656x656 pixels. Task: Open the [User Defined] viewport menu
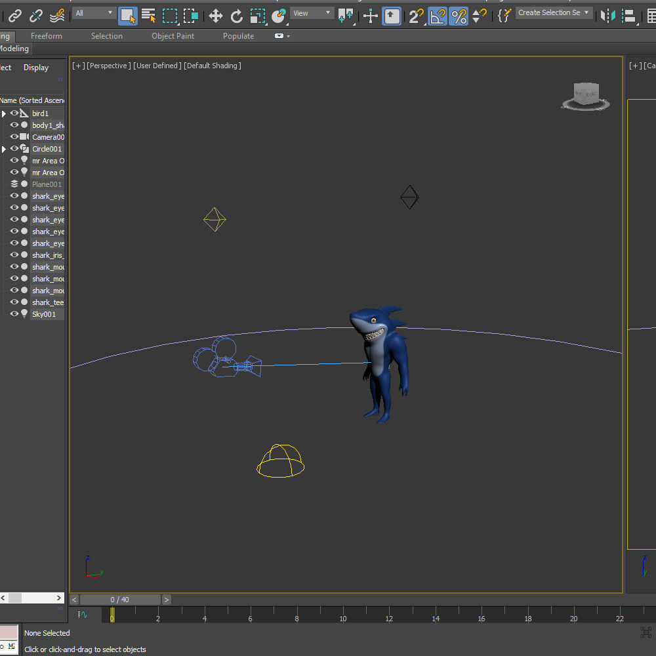coord(157,66)
